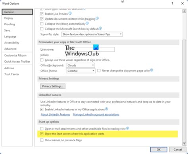
Task: Select the General category
Action: 17,12
